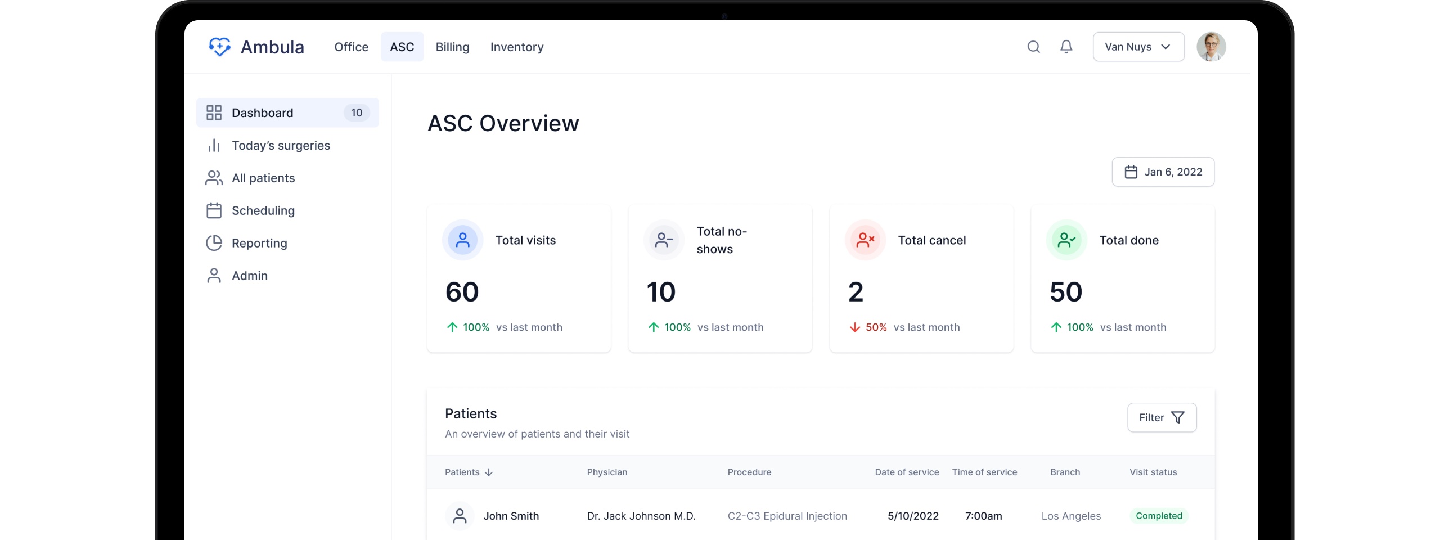Open Today's surgeries sidebar item
Image resolution: width=1440 pixels, height=540 pixels.
(287, 145)
